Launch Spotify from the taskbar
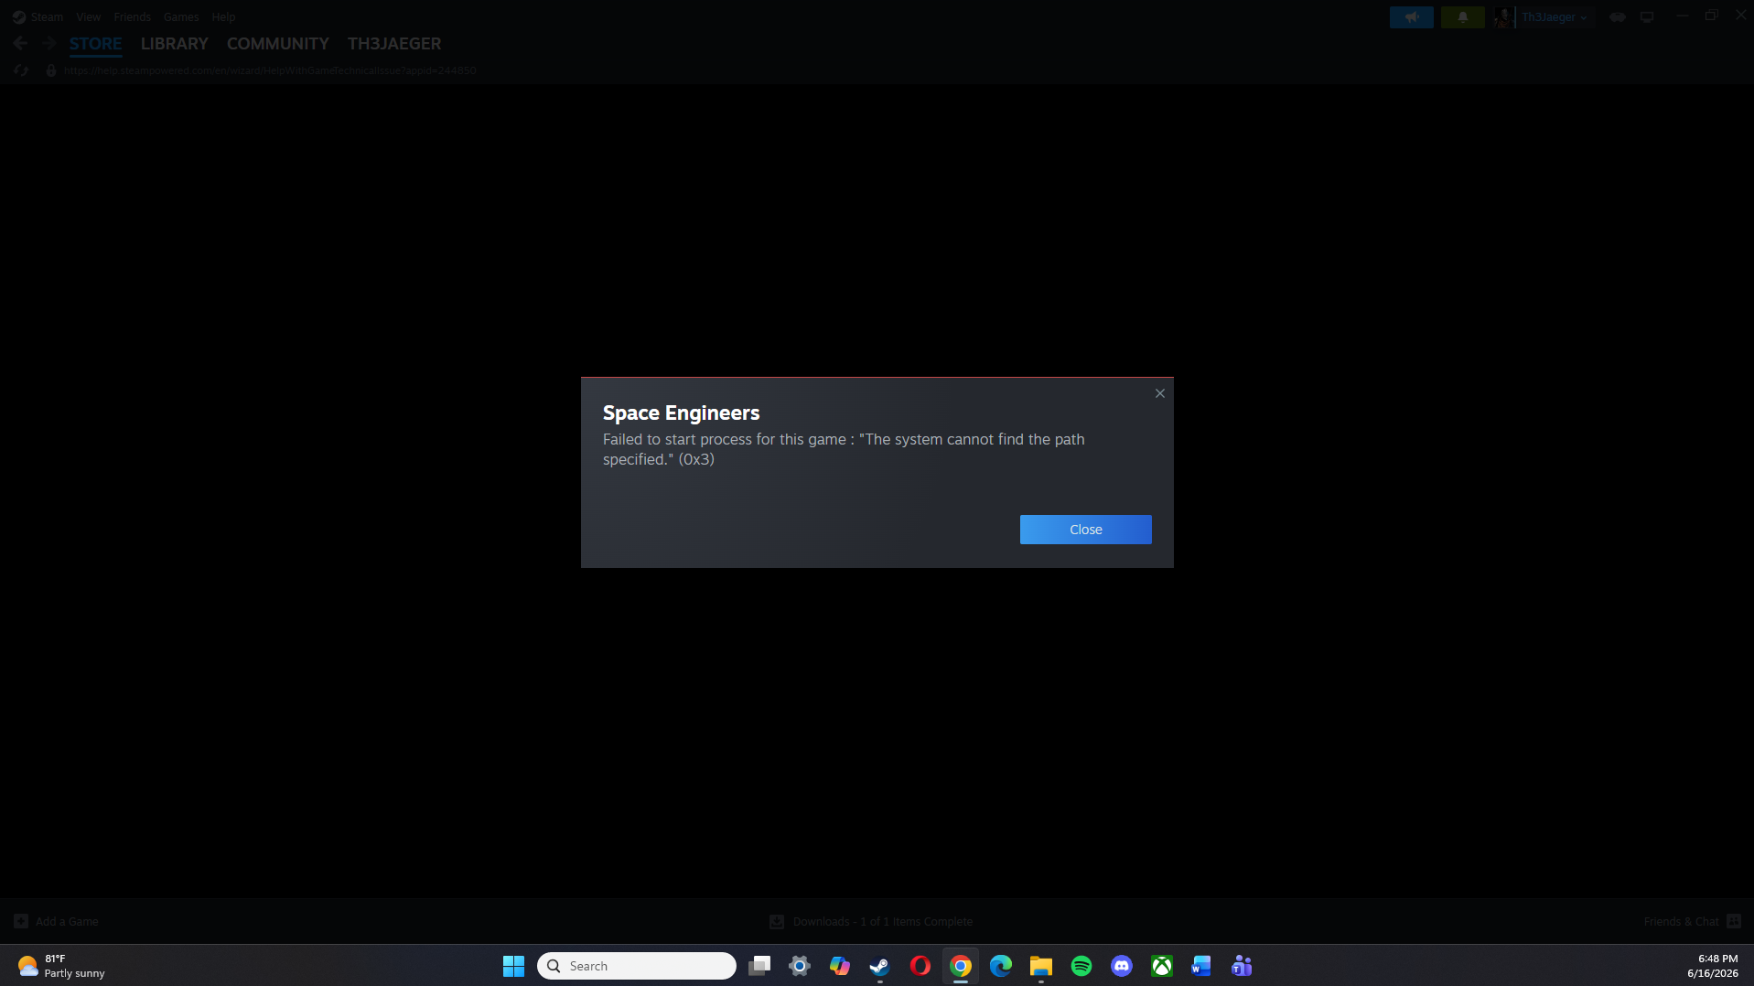This screenshot has width=1754, height=986. tap(1081, 966)
